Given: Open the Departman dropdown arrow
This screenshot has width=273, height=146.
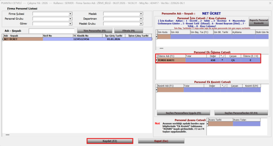Looking at the screenshot, I should pos(141,19).
